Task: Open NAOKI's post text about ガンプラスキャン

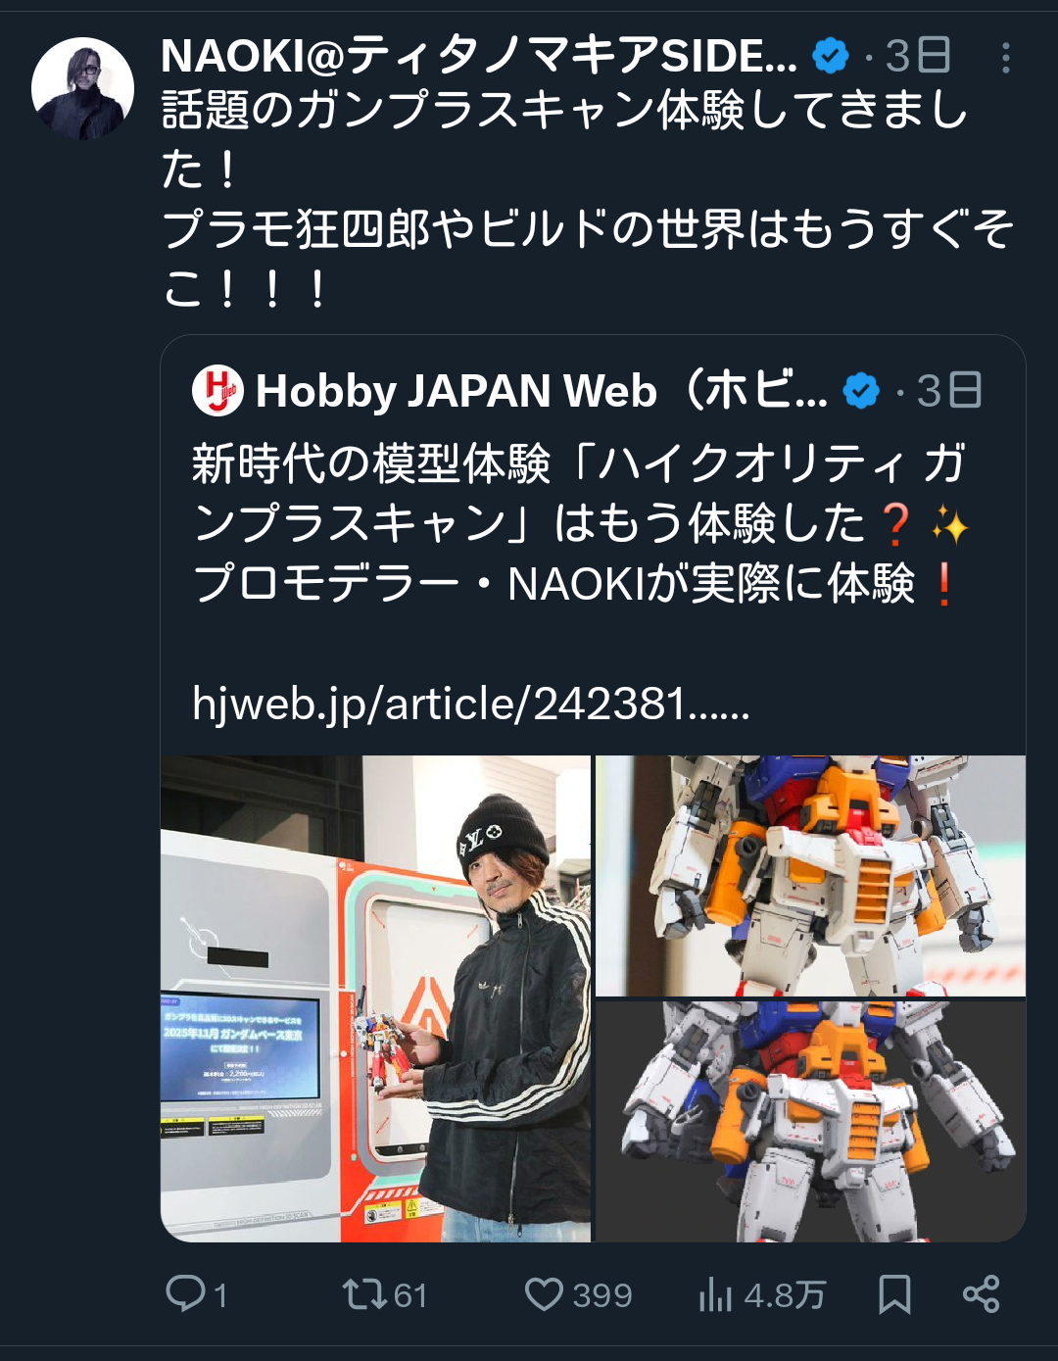Action: point(588,199)
